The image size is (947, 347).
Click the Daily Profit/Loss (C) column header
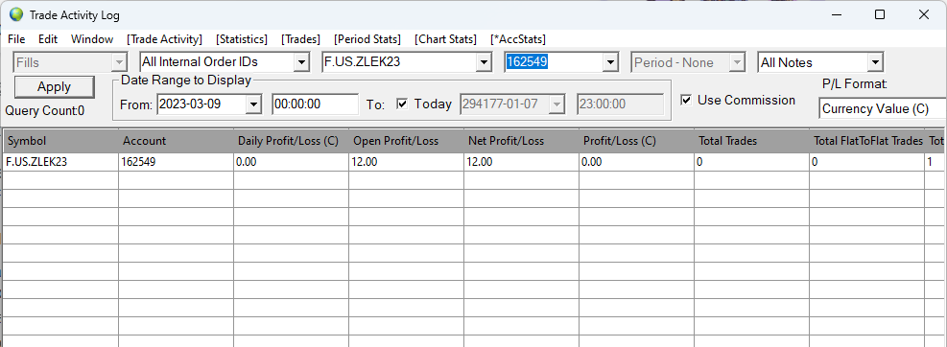point(291,141)
